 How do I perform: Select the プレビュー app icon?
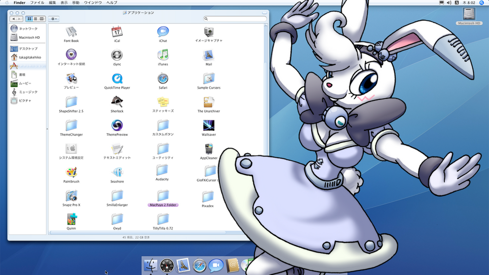(x=72, y=79)
